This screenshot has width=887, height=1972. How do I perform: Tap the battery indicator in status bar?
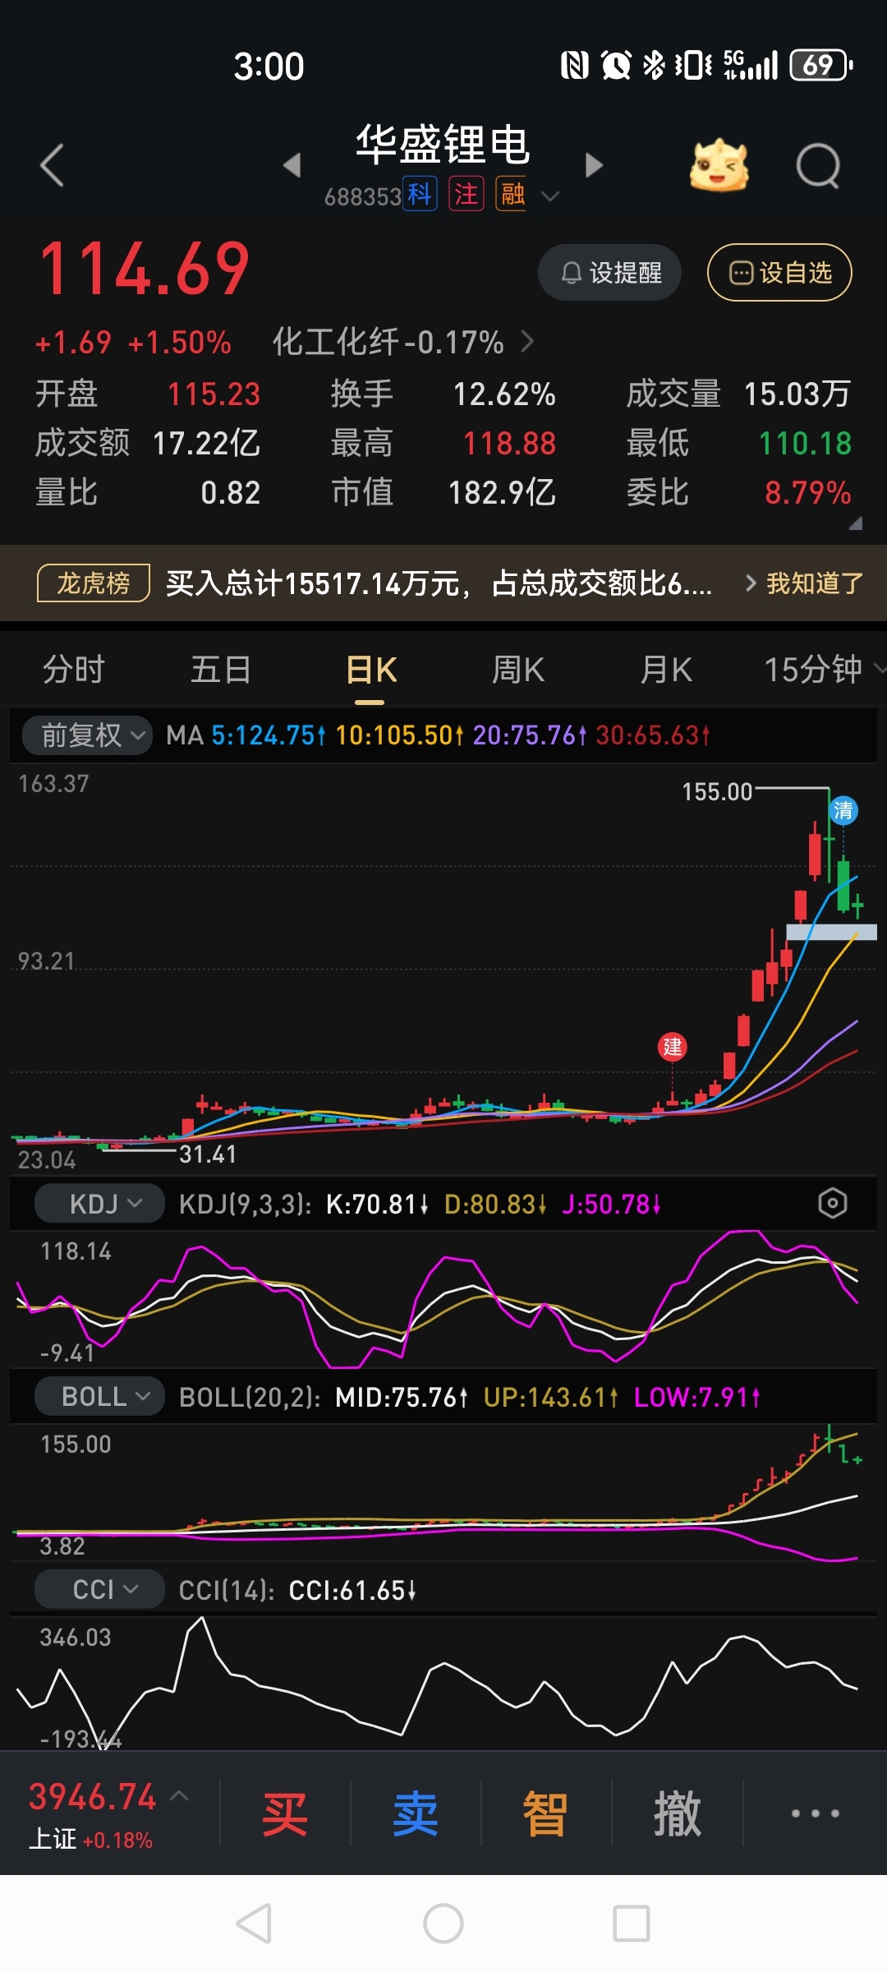click(x=821, y=65)
